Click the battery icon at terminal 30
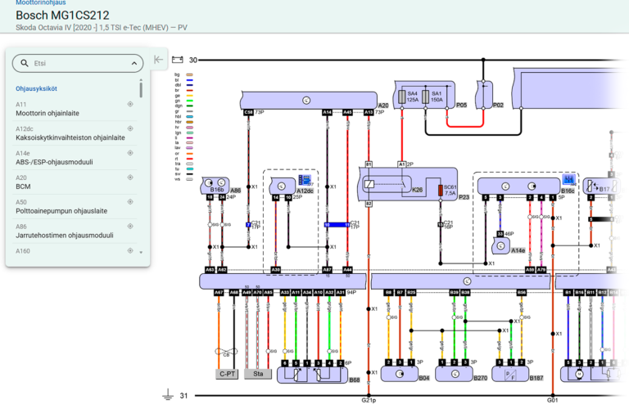 pos(175,60)
